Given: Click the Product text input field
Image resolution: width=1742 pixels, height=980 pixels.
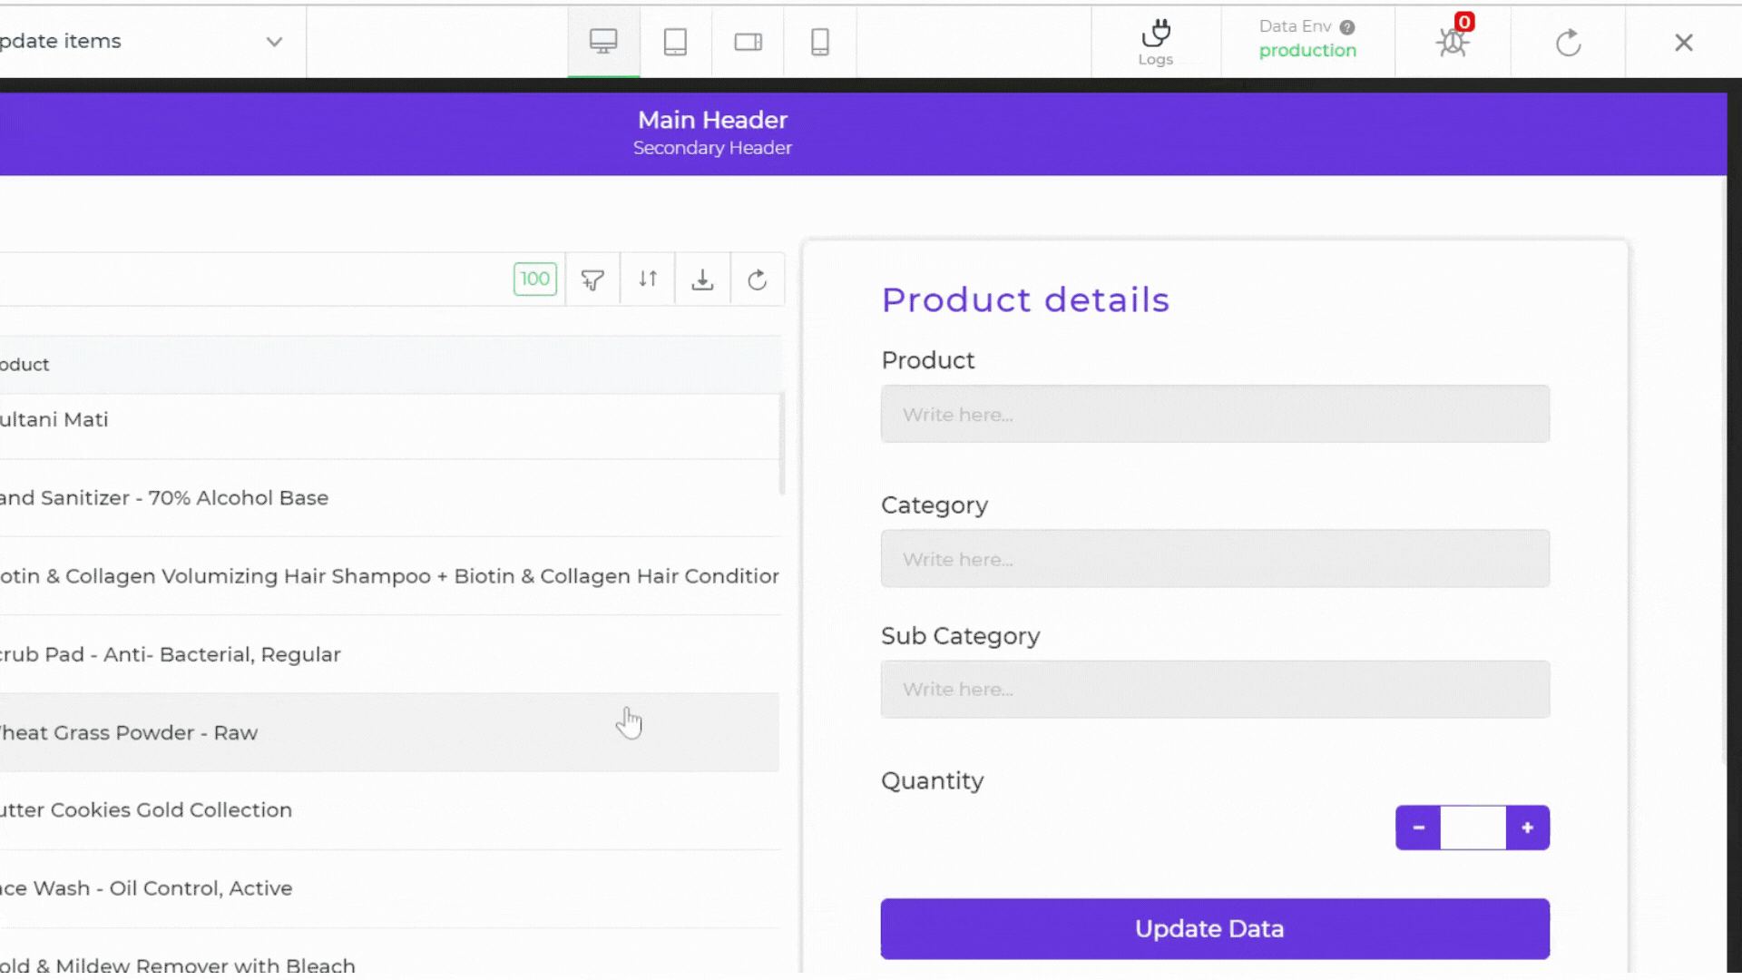Looking at the screenshot, I should [x=1214, y=415].
